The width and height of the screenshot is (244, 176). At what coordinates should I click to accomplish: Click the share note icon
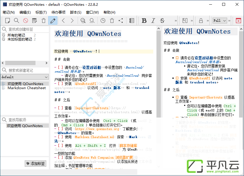(121, 21)
